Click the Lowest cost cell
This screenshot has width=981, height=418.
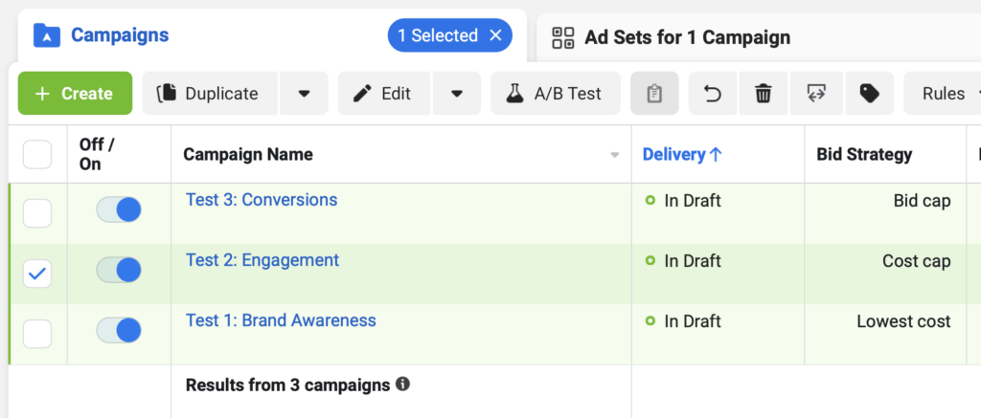click(903, 321)
